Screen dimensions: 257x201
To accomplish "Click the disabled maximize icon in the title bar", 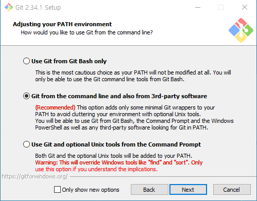I will click(x=221, y=7).
